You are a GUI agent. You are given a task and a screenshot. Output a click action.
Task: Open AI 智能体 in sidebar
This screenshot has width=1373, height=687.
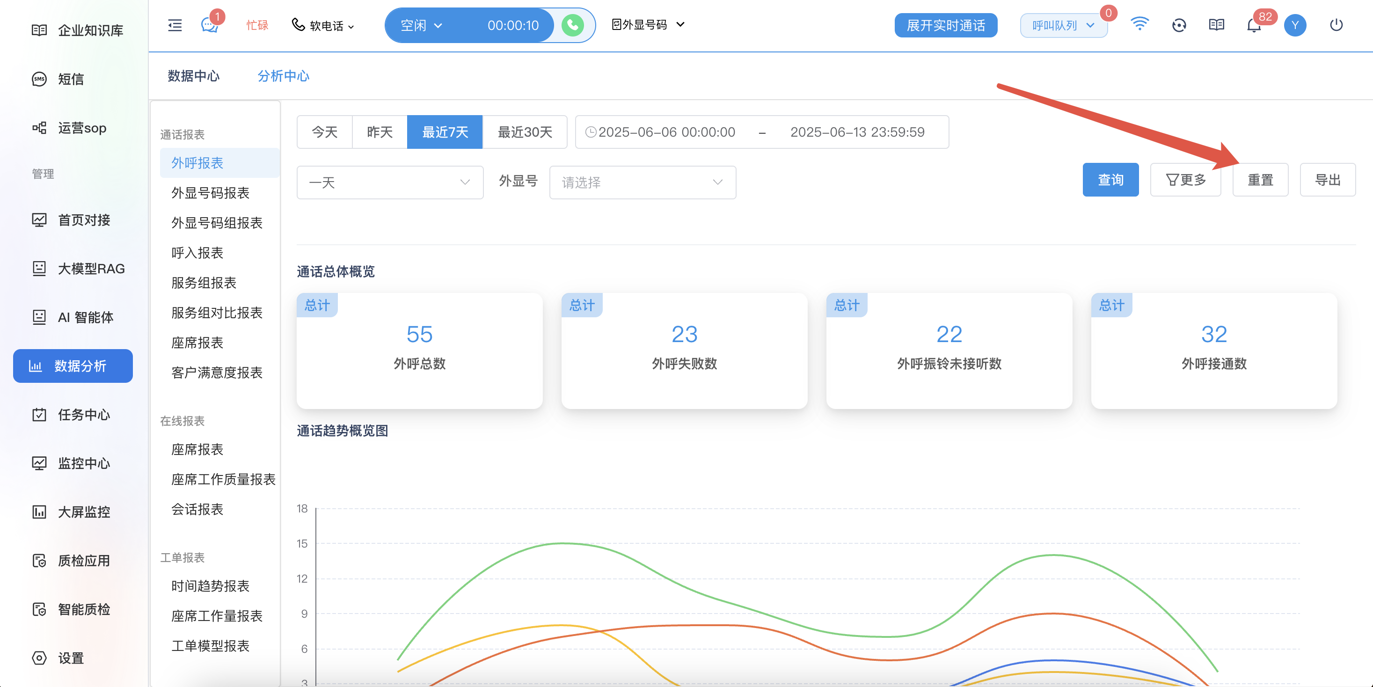click(72, 317)
